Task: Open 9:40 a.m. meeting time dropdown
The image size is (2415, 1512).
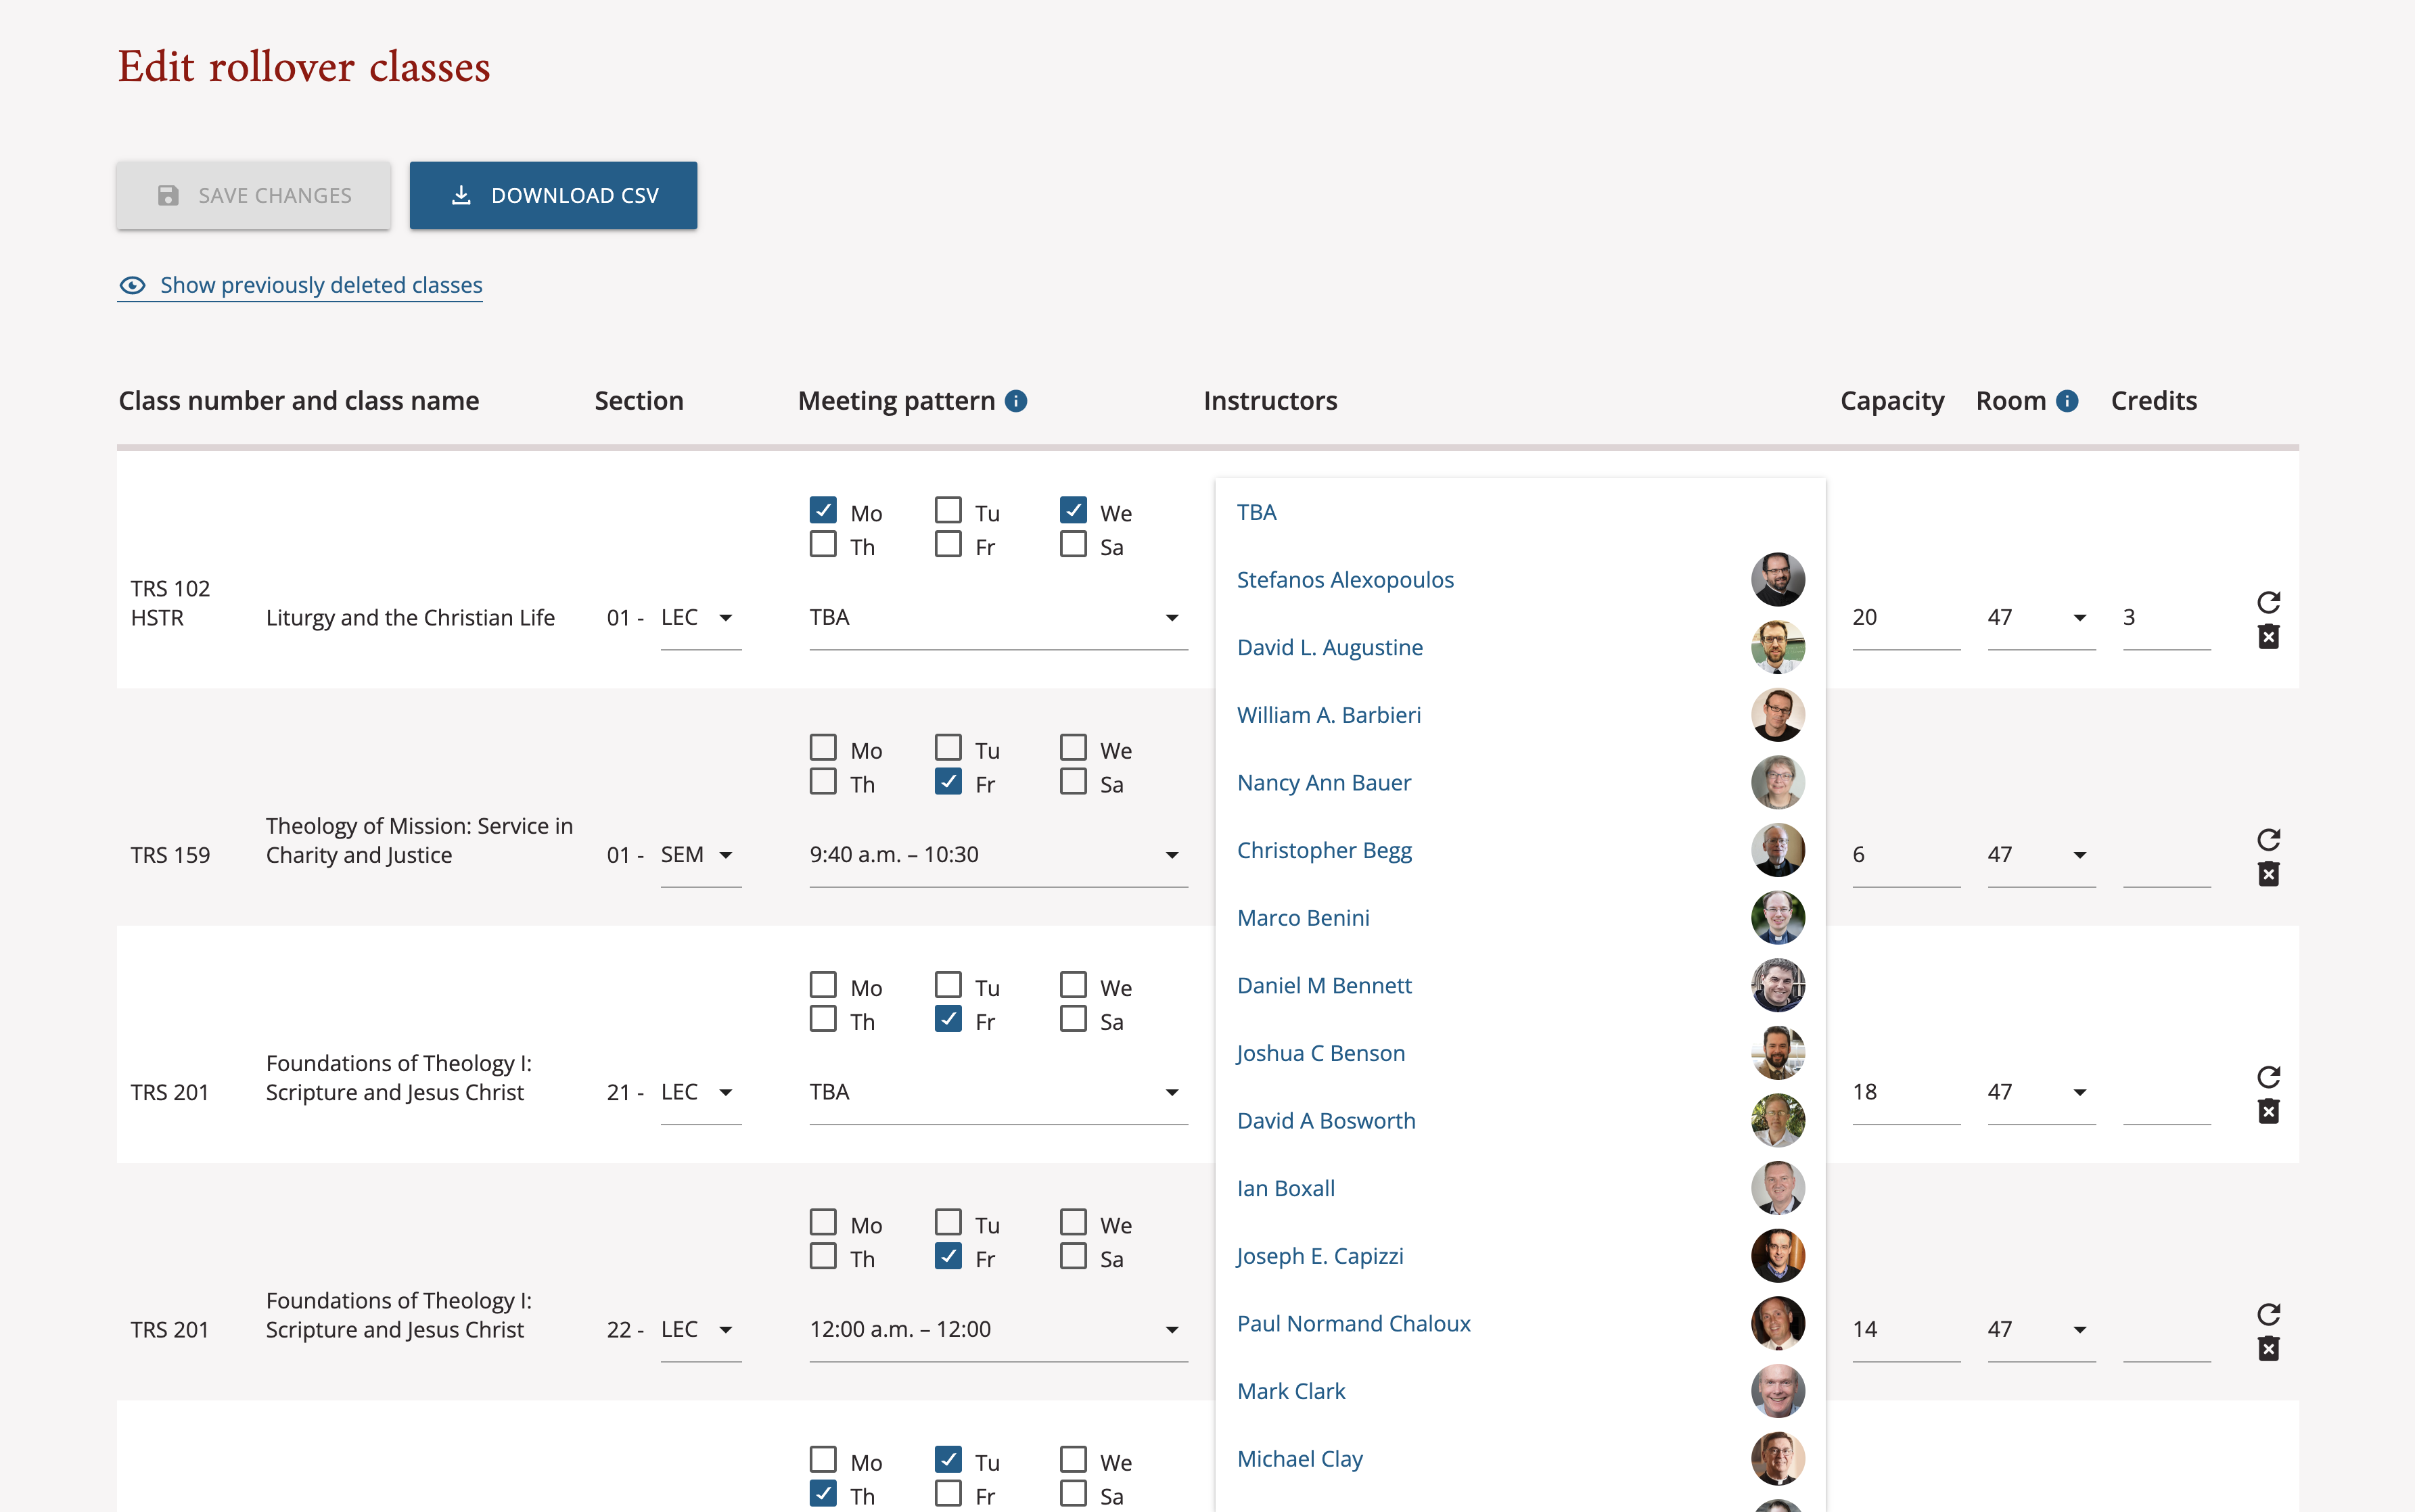Action: pos(998,855)
